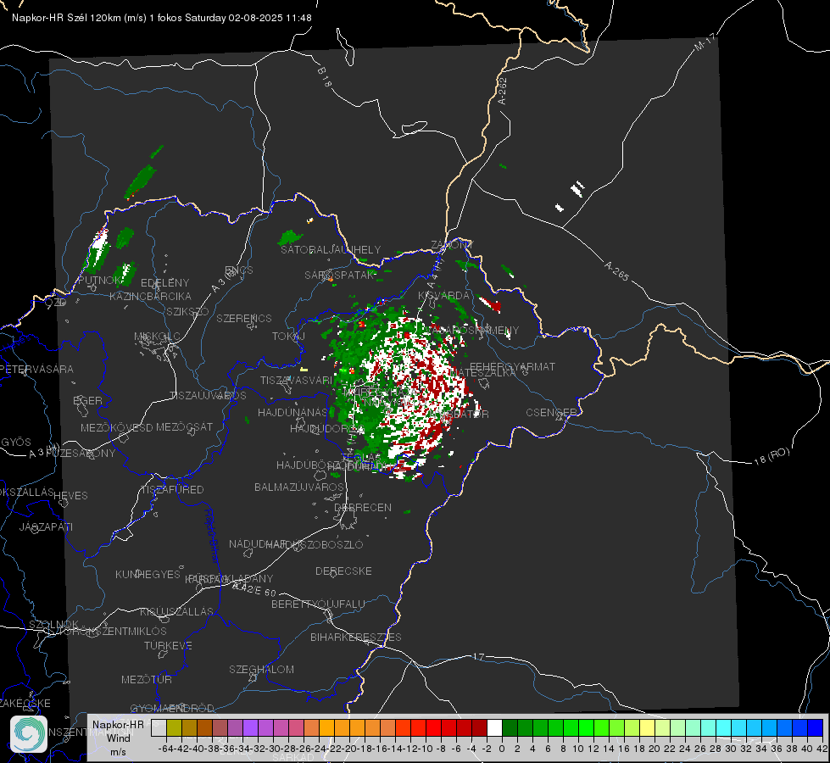
Task: Click the BERETTYÓÚJFALU label
Action: click(x=318, y=604)
